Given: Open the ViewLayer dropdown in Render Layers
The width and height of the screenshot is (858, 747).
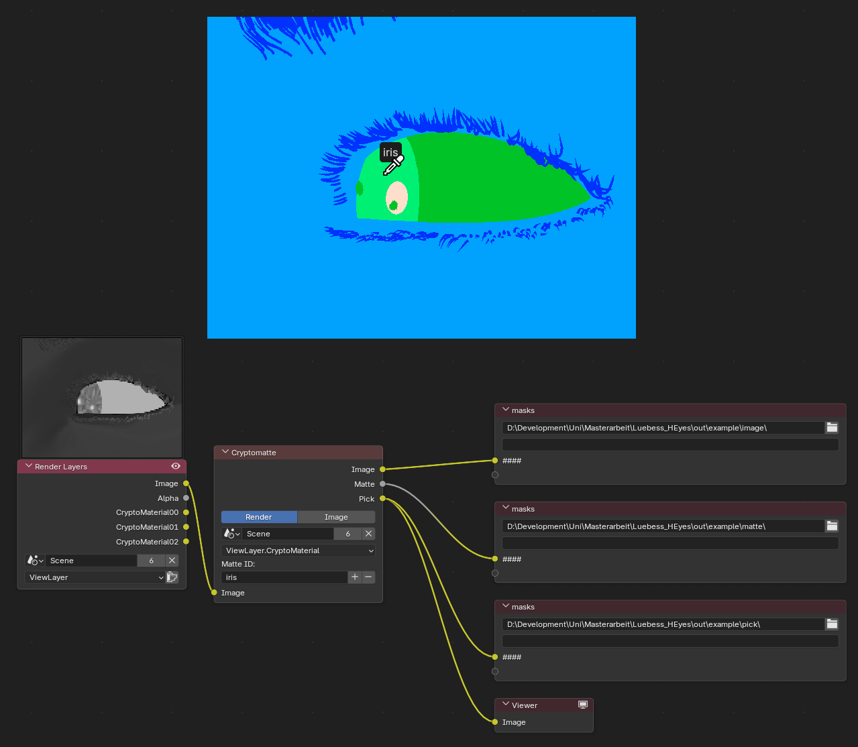Looking at the screenshot, I should [95, 577].
